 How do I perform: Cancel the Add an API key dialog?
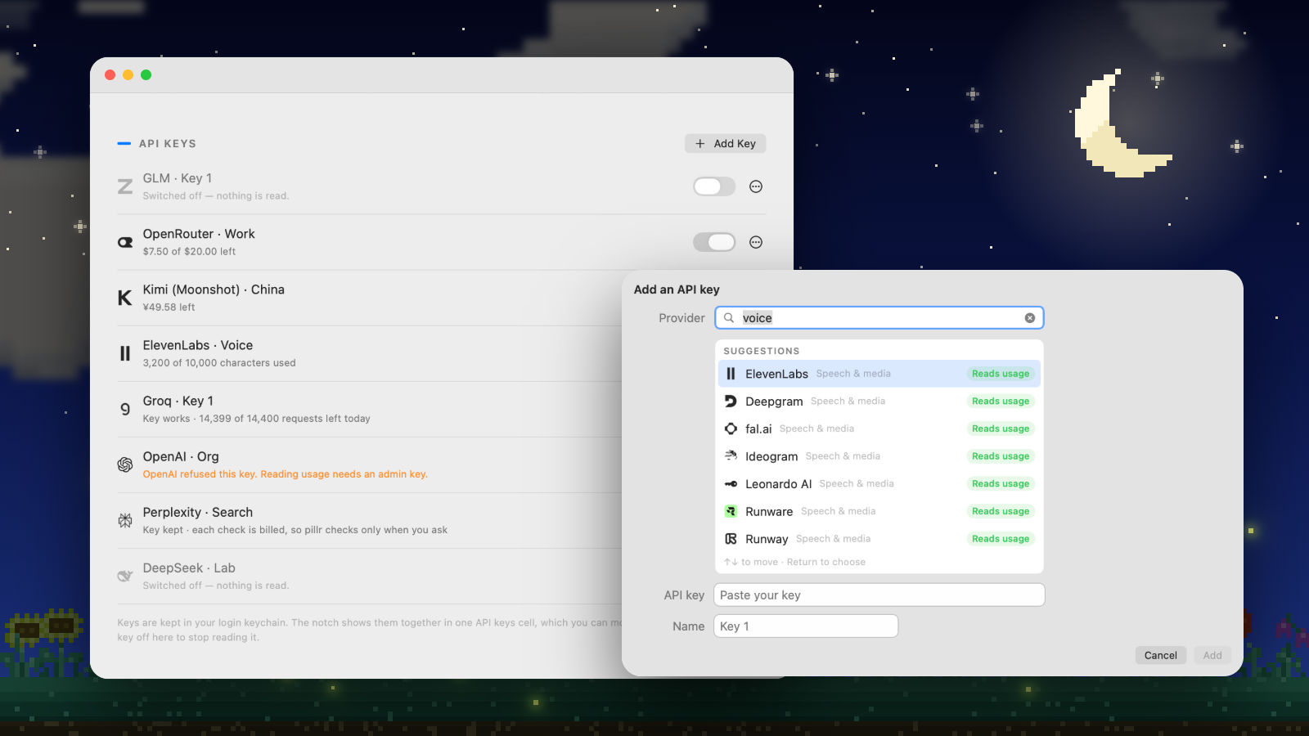[x=1160, y=655]
